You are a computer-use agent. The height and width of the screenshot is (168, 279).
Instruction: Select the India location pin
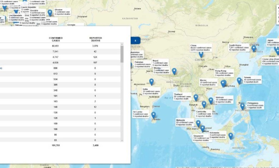pos(151,82)
